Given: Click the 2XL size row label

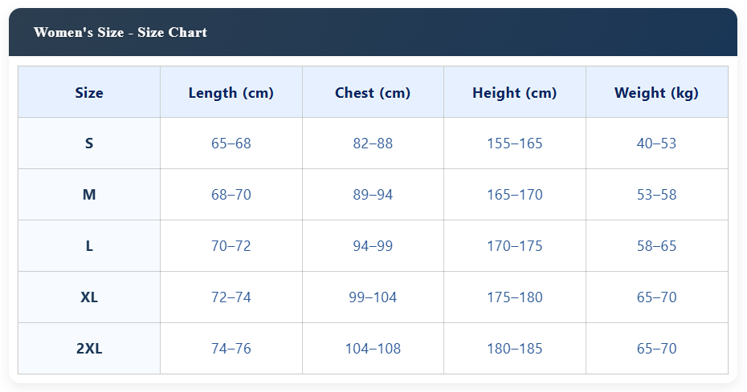Looking at the screenshot, I should point(89,349).
